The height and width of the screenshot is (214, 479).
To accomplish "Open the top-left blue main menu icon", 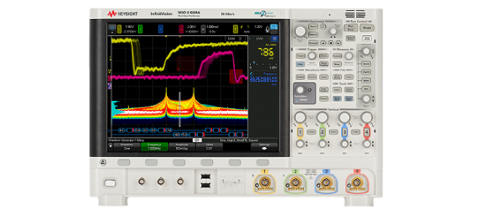I will coord(112,29).
